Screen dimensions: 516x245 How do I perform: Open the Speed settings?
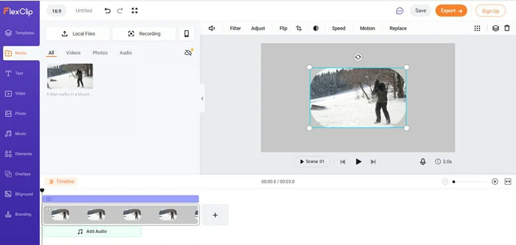click(339, 28)
